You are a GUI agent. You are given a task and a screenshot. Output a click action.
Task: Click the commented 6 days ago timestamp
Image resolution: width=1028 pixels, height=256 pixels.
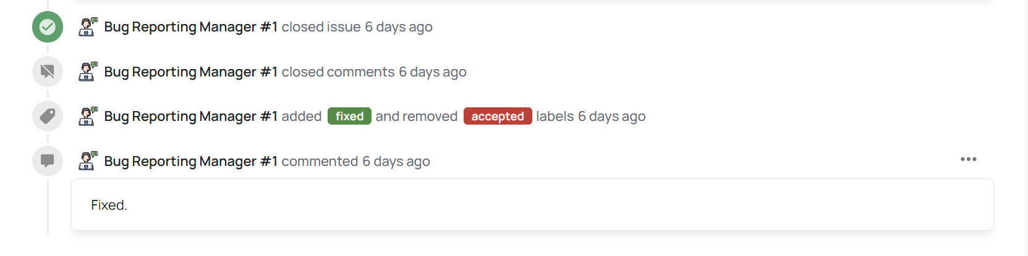(x=396, y=162)
